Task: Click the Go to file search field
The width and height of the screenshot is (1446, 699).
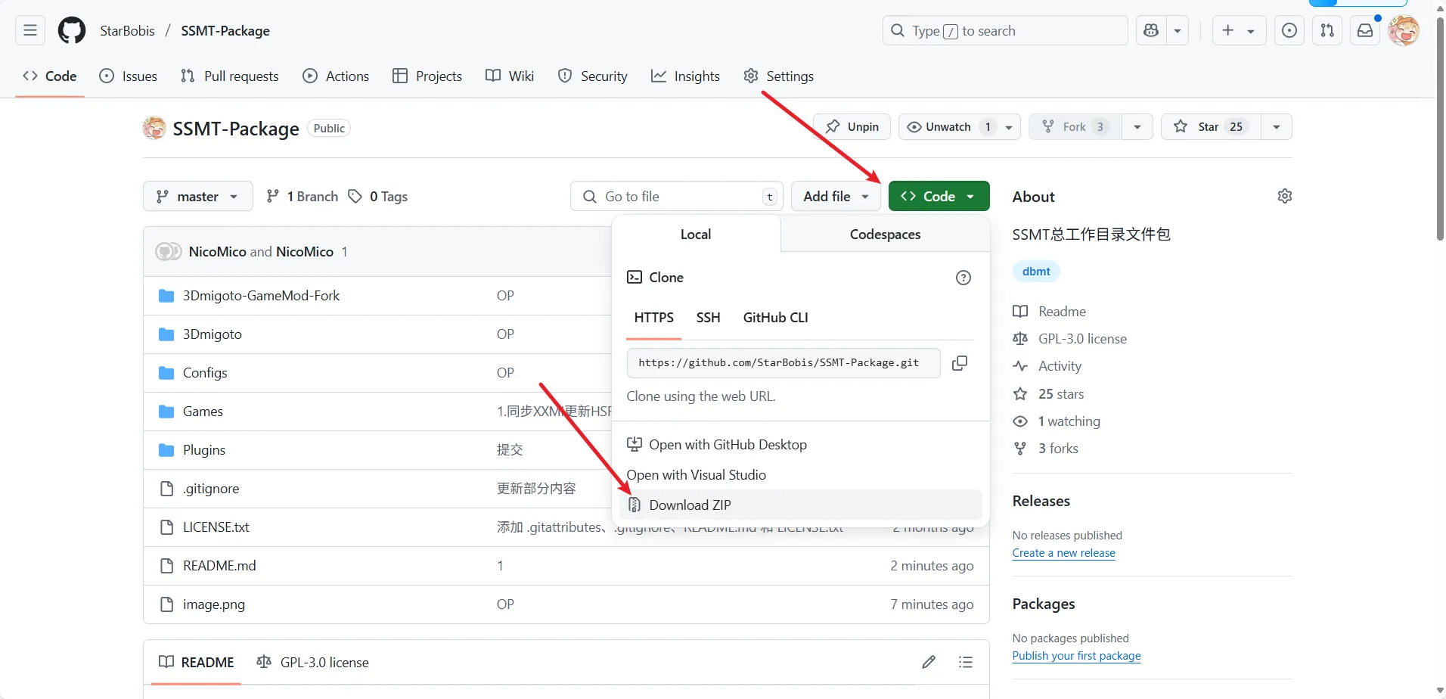Action: tap(676, 196)
